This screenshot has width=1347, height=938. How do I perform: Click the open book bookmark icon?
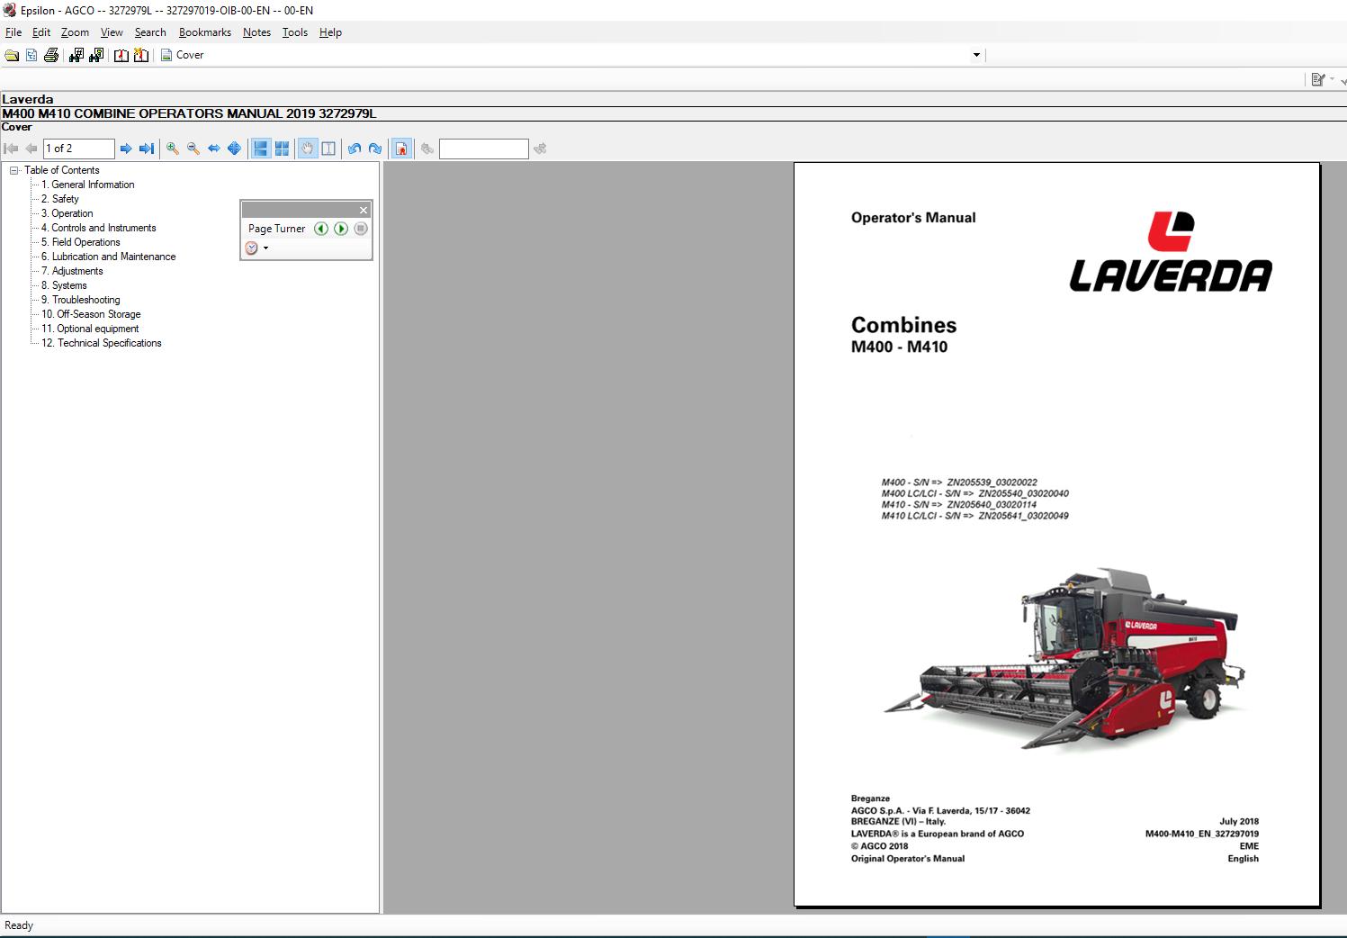[x=121, y=55]
